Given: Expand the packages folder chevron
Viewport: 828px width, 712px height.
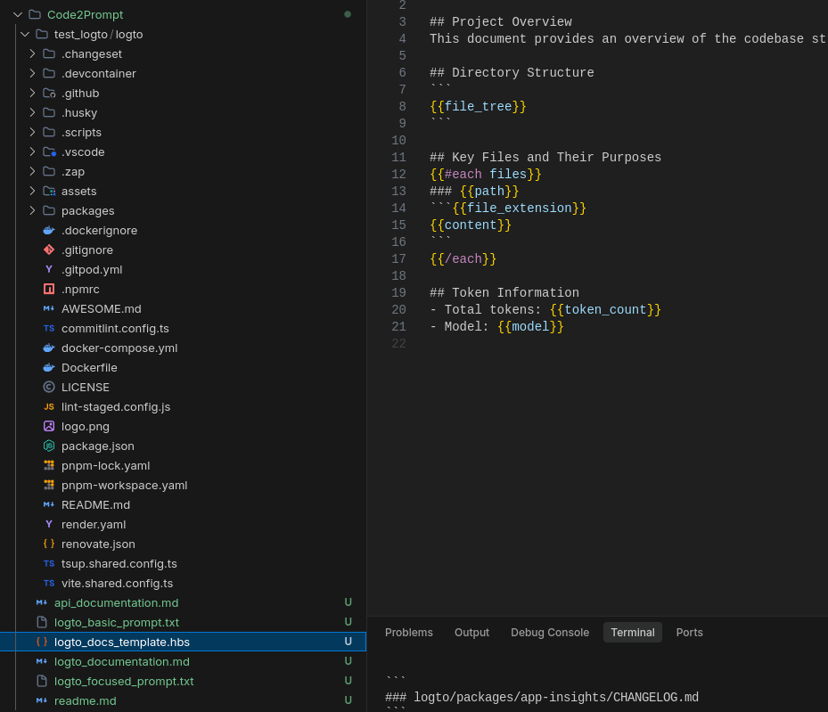Looking at the screenshot, I should point(32,210).
